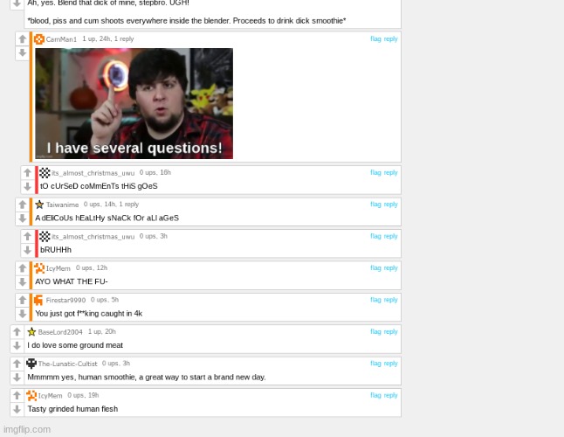Upvote IcyMem's AYO WHAT THE comment

[x=23, y=268]
